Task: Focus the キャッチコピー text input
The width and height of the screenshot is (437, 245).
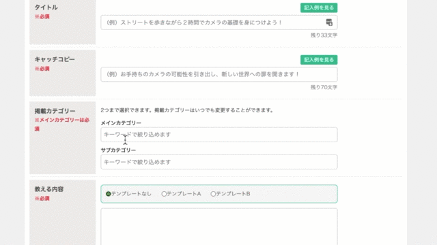Action: point(219,74)
